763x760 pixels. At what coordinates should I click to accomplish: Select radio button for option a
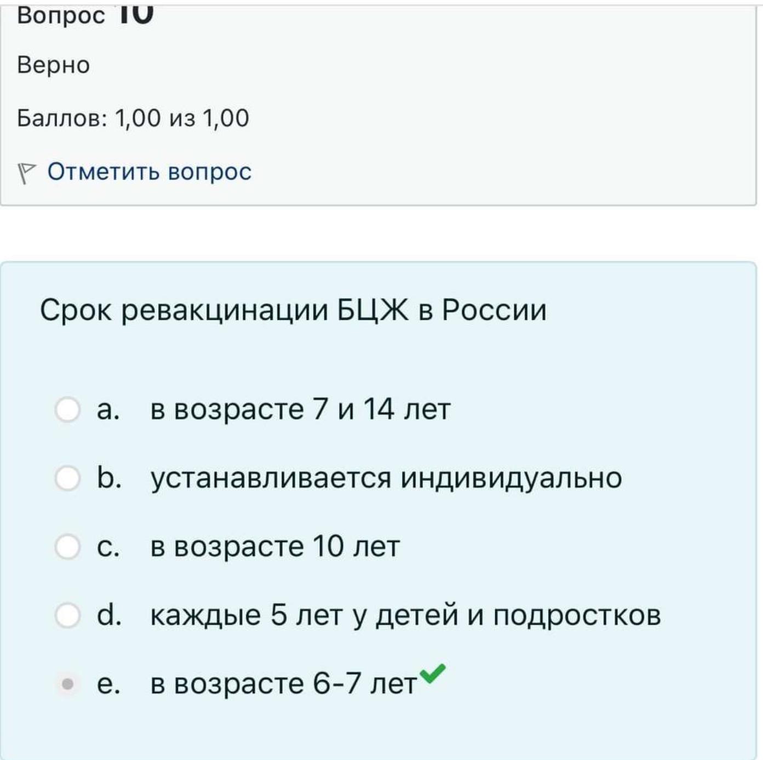pyautogui.click(x=68, y=409)
